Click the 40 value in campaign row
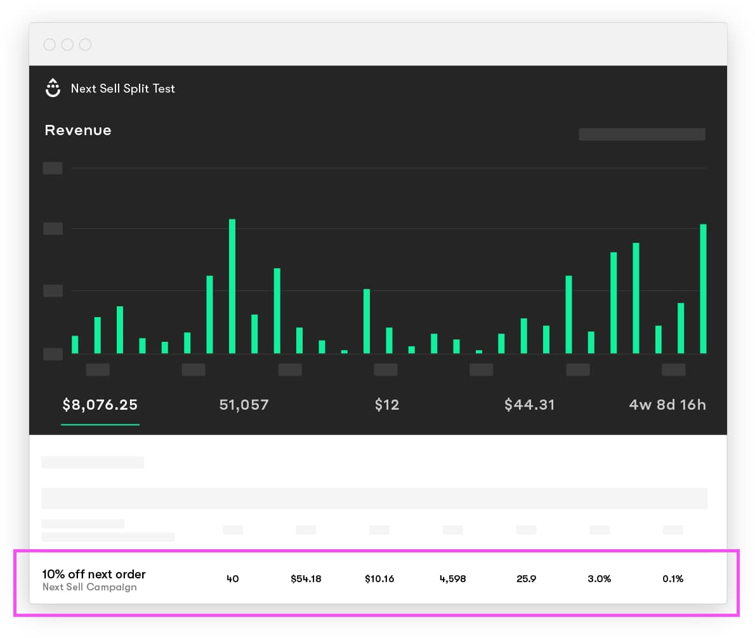Screen dimensions: 755x638 tap(233, 578)
